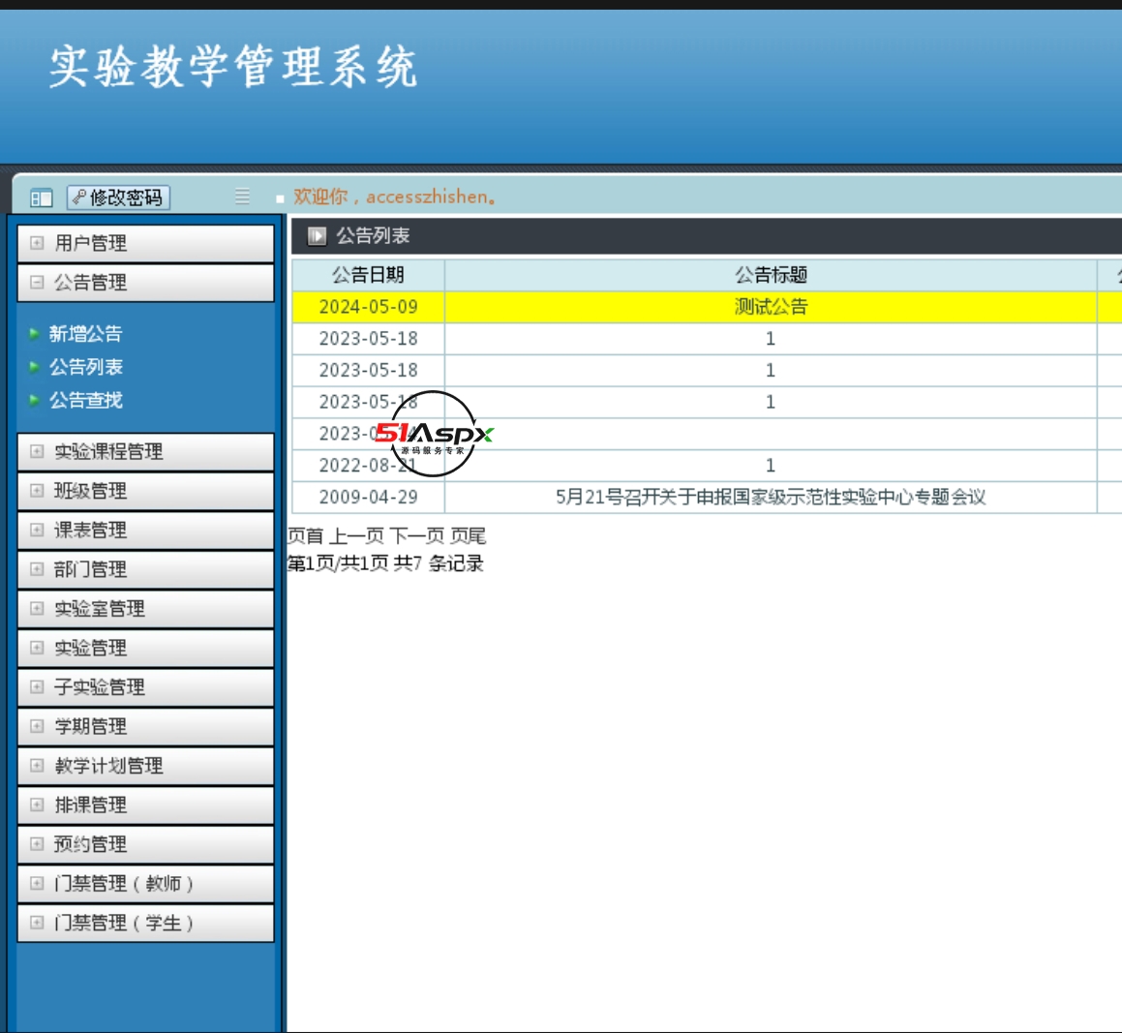Screen dimensions: 1122x1033
Task: Go to first page 页首
Action: click(x=306, y=535)
